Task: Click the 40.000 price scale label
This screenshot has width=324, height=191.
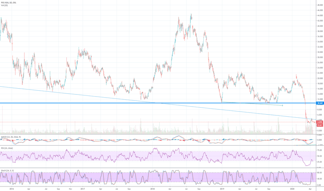Action: pos(320,26)
